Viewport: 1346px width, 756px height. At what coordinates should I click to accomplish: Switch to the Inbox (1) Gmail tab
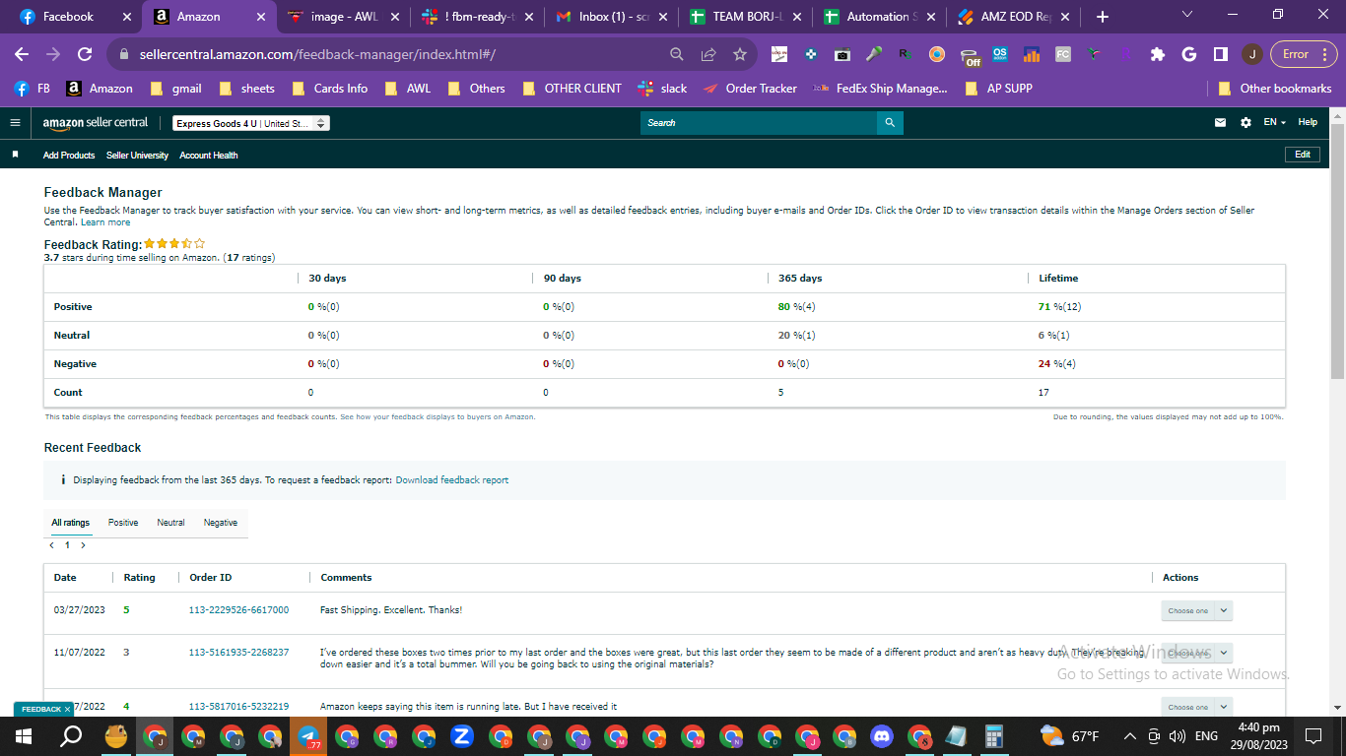[611, 17]
